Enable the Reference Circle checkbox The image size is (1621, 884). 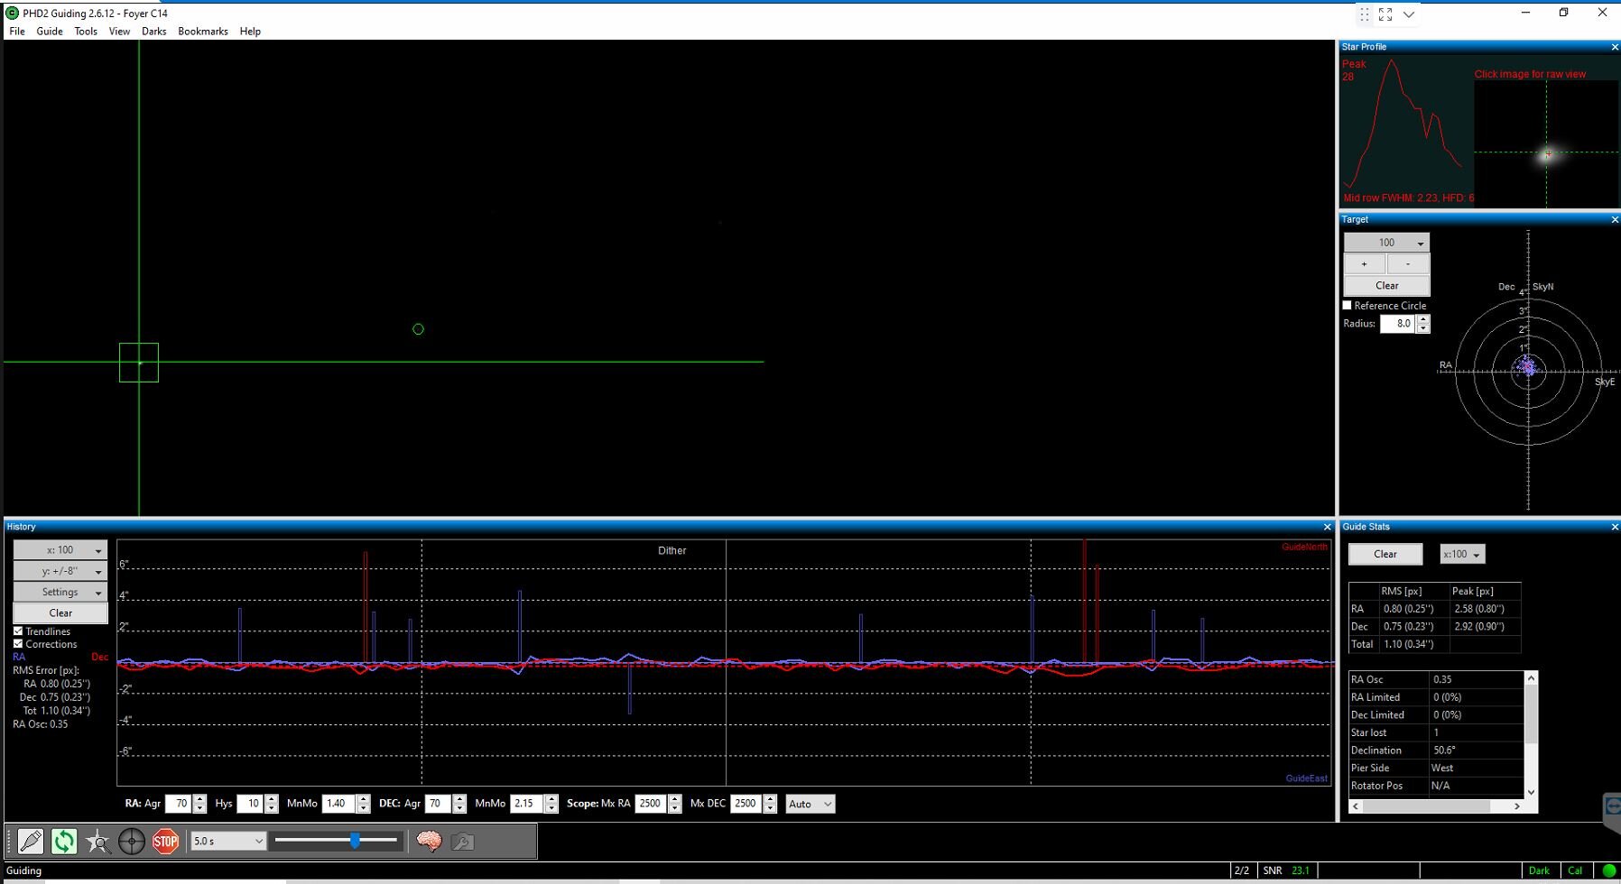(1348, 306)
